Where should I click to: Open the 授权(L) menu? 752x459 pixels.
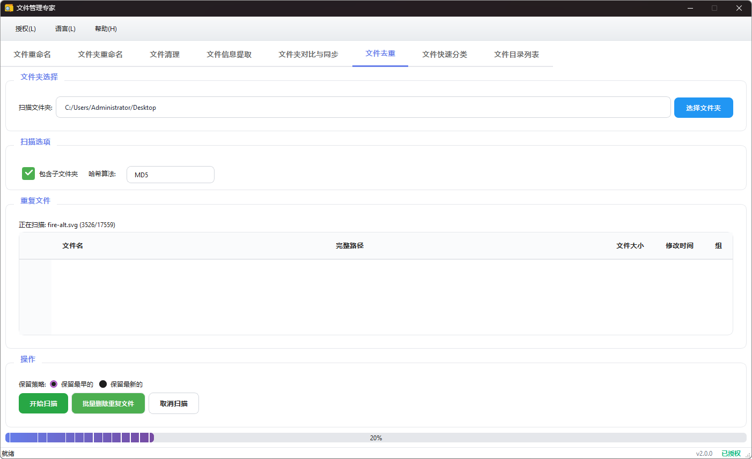(x=25, y=29)
